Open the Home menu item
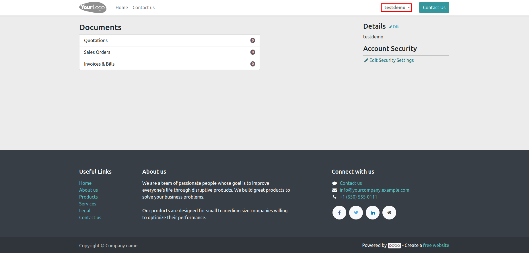Screen dimensions: 529x253 tap(122, 8)
